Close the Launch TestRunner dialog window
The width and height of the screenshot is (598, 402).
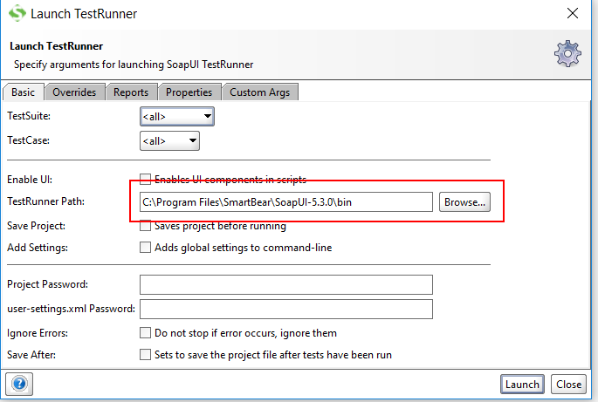(x=573, y=13)
